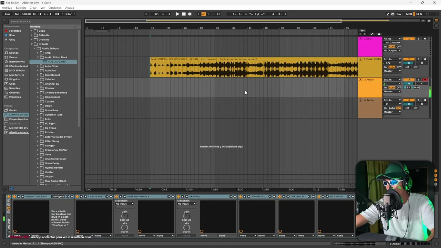441x248 pixels.
Task: Open 3 Audio Ext. In input dropdown
Action: (x=392, y=80)
